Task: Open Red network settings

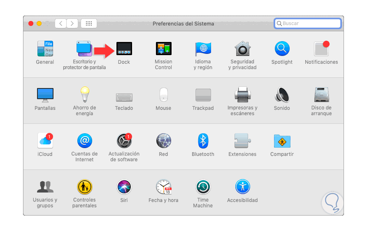Action: tap(164, 141)
